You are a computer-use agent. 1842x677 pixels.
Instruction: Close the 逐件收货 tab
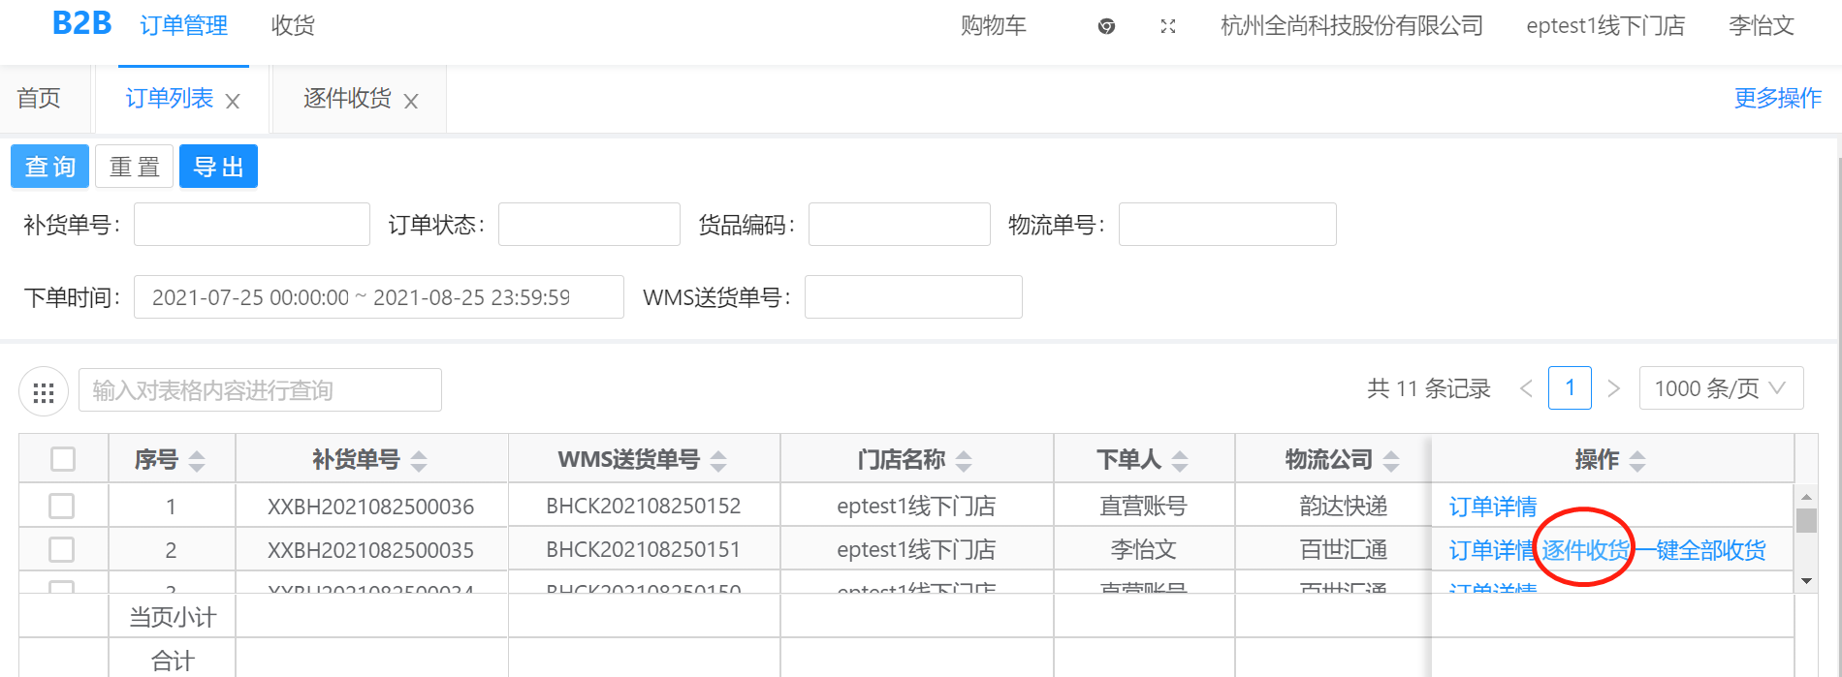click(x=411, y=101)
